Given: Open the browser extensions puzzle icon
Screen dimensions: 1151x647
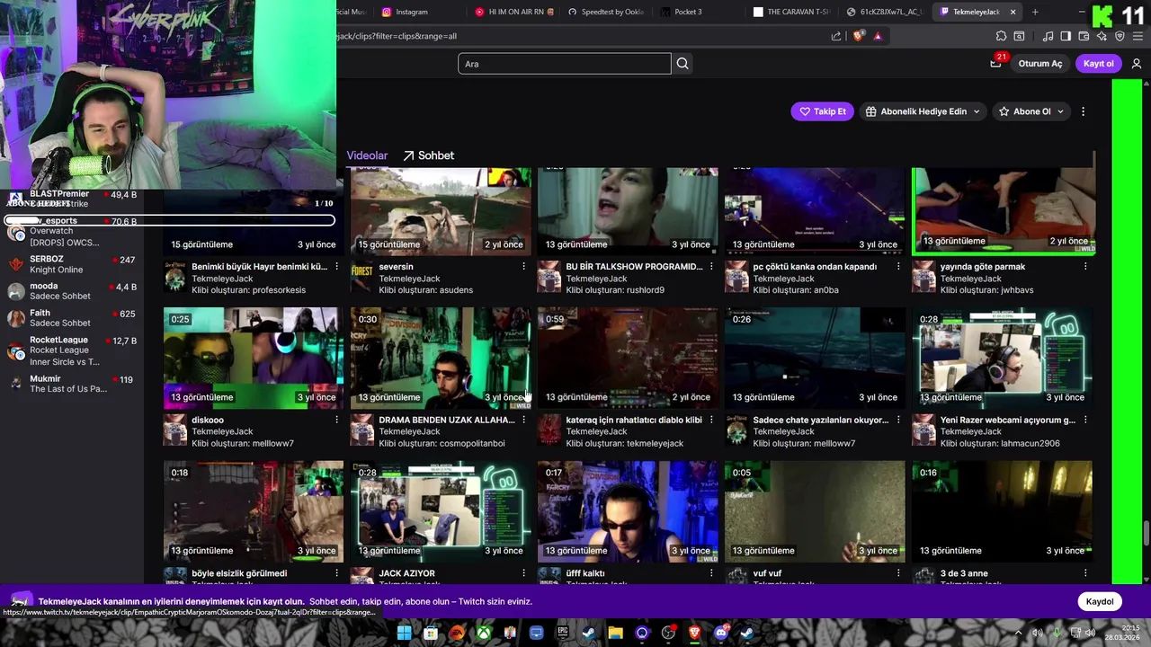Looking at the screenshot, I should click(x=1001, y=36).
